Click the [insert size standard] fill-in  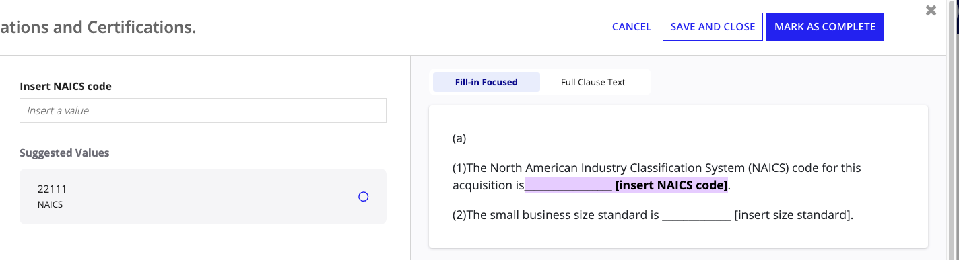[x=757, y=216]
